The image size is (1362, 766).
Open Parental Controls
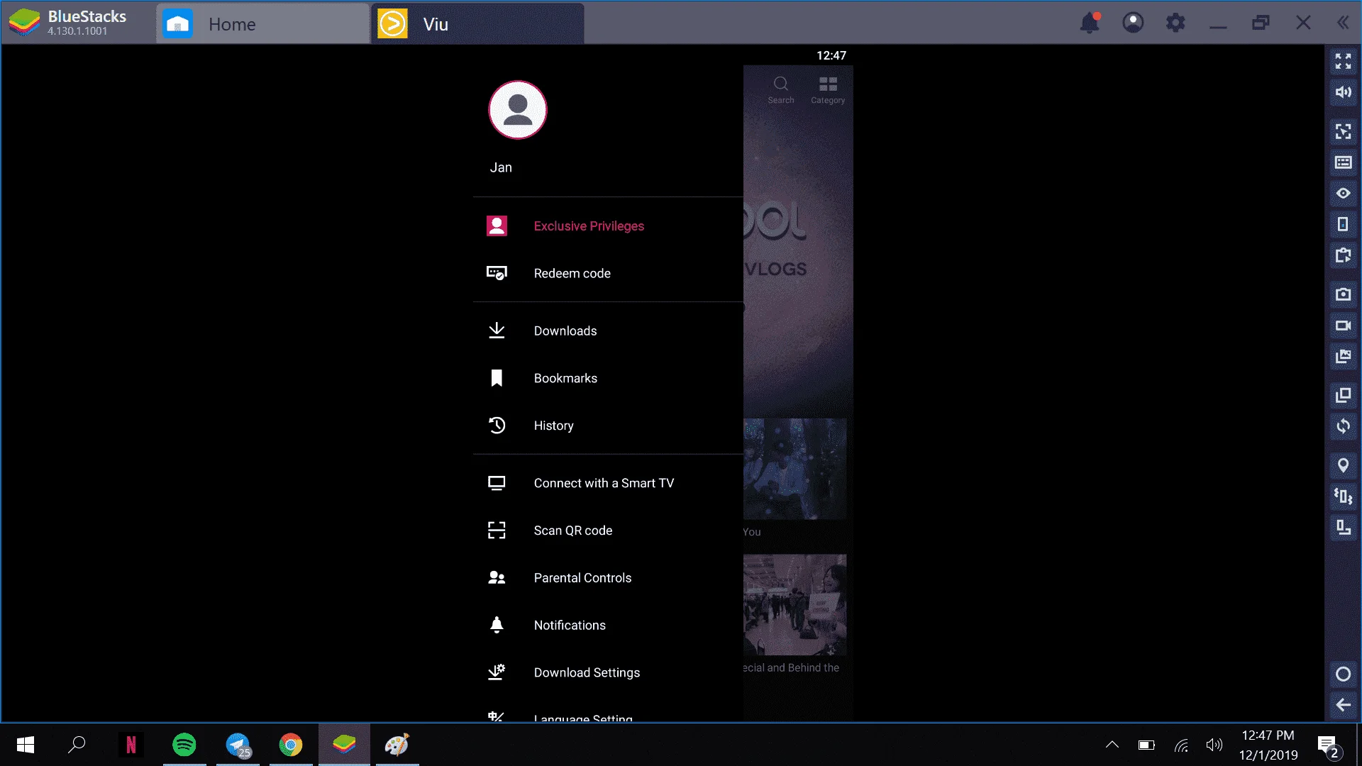click(x=608, y=578)
